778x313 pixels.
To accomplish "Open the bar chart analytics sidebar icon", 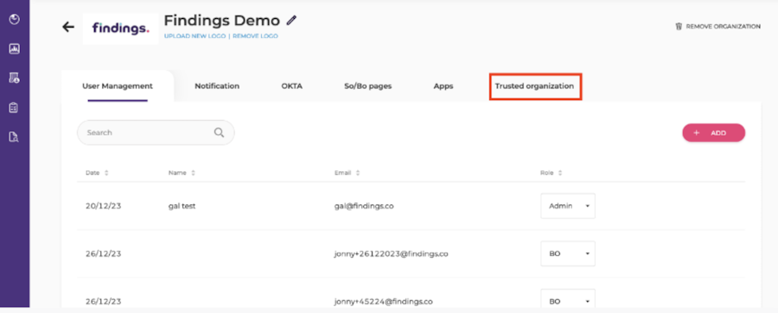I will (15, 48).
